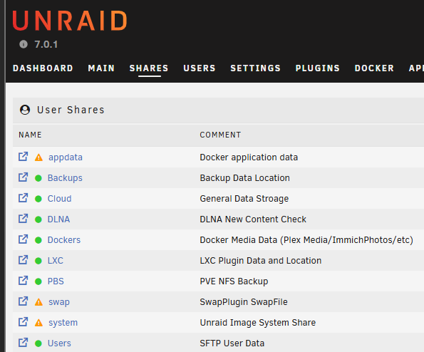
Task: Select the Shares tab
Action: [x=149, y=68]
